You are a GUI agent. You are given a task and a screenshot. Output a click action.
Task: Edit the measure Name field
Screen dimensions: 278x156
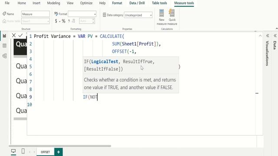coord(36,14)
